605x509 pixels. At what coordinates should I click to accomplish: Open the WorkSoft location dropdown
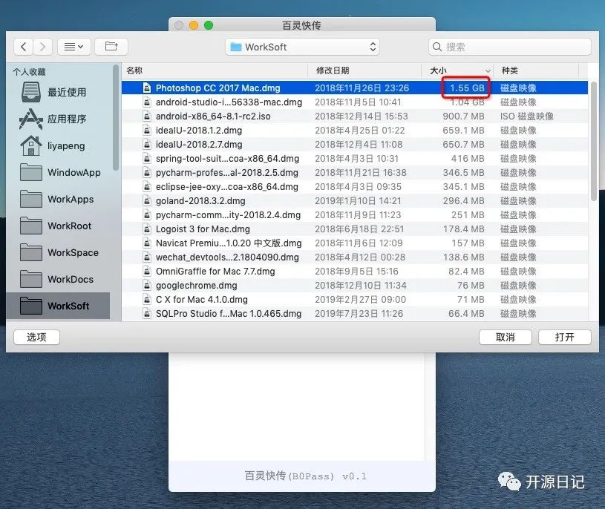[301, 46]
